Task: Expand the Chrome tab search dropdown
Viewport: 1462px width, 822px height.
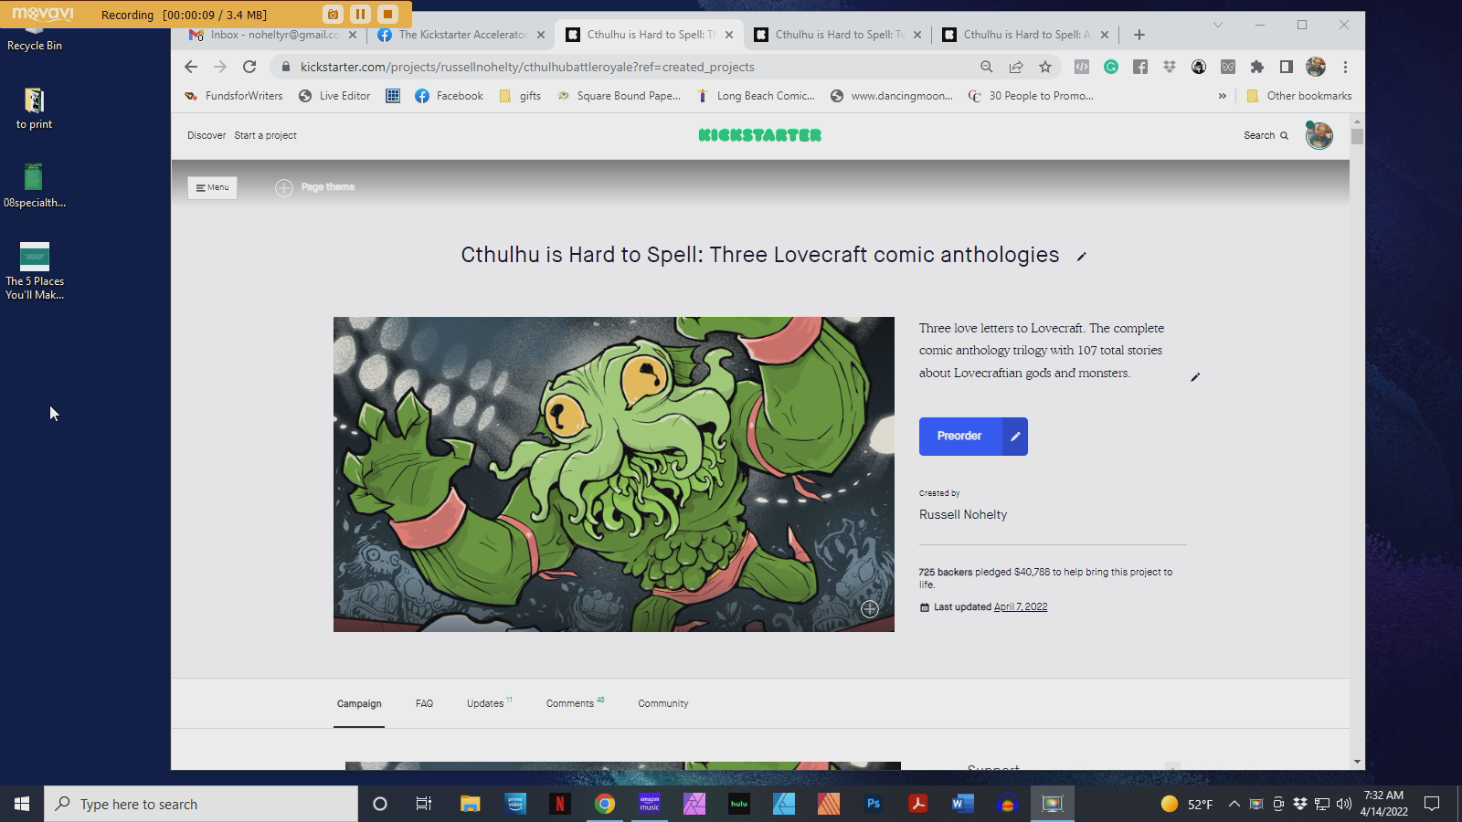Action: pyautogui.click(x=1217, y=25)
